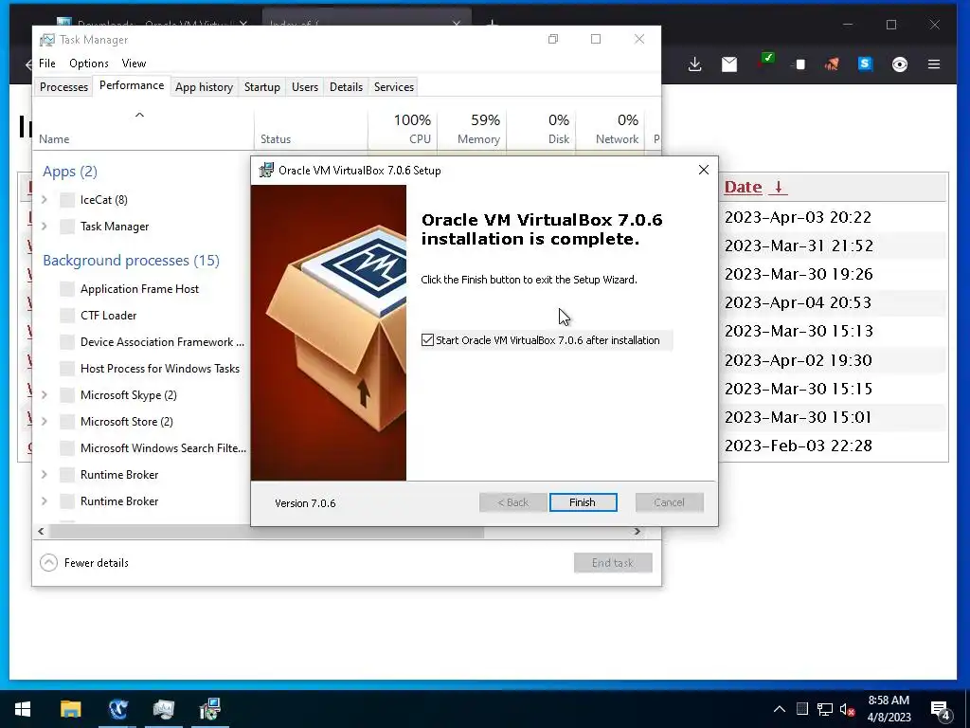
Task: Click the sort chevron above the Name column
Action: tap(140, 115)
